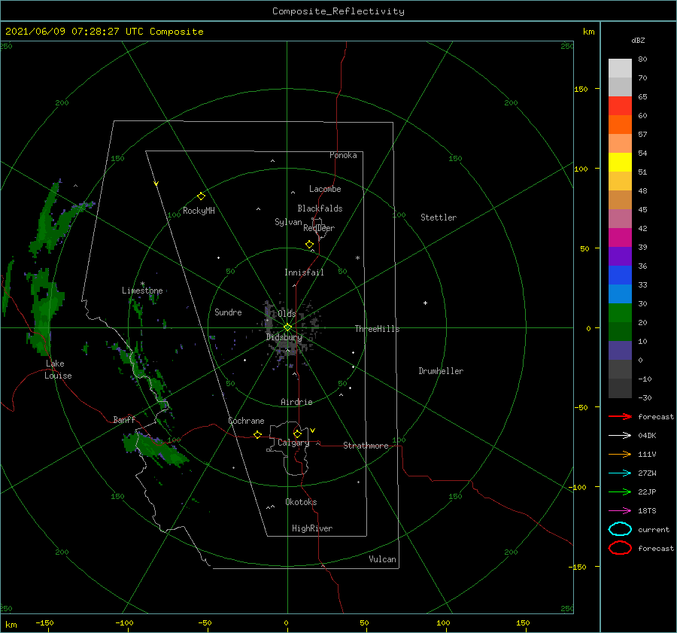677x633 pixels.
Task: Click the white plus marker east of ThreeHills
Action: [x=425, y=303]
